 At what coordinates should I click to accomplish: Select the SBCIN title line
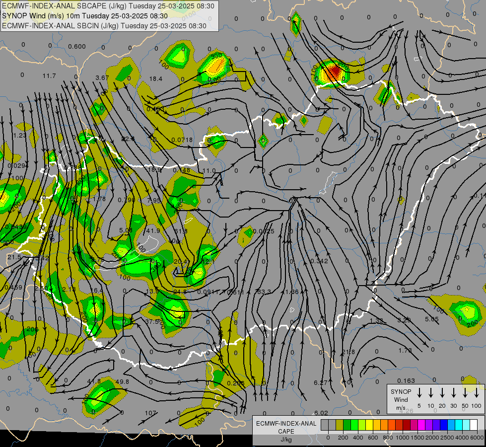coord(104,26)
